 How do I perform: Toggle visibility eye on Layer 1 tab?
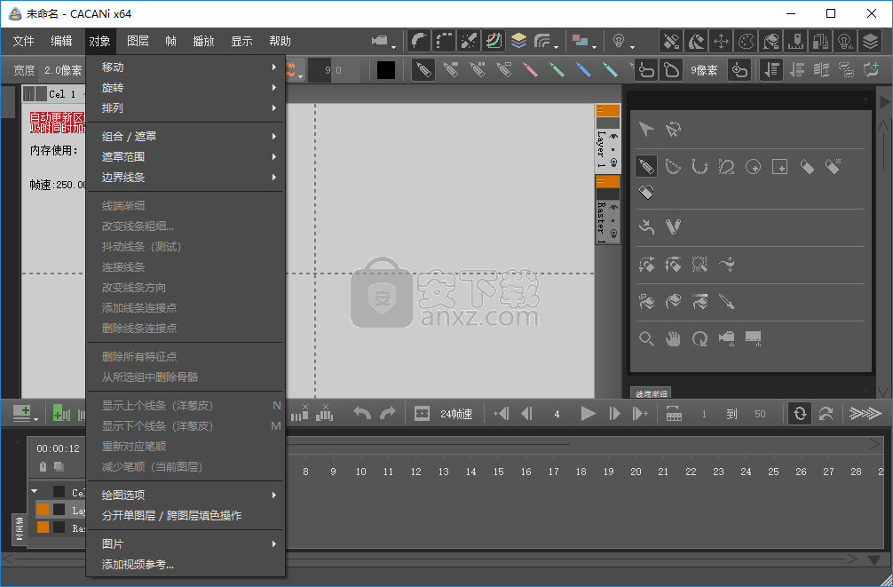[613, 136]
